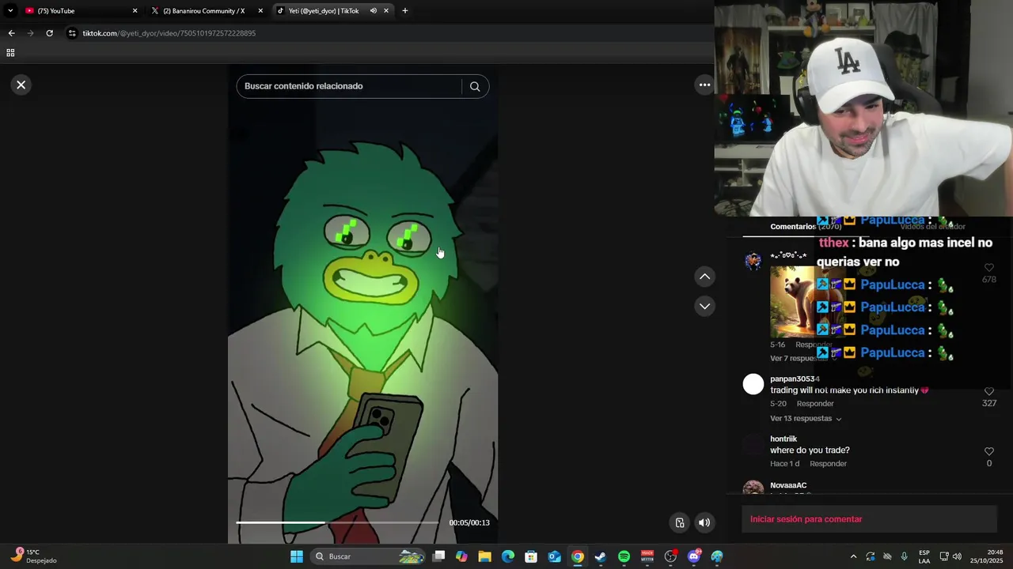The image size is (1013, 569).
Task: Open the three-dot more options menu
Action: tap(704, 85)
